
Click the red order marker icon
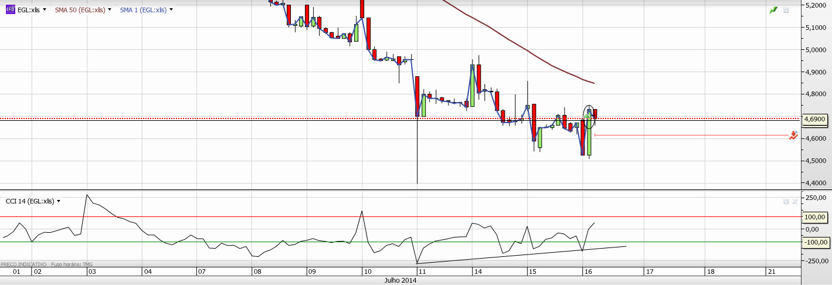tap(793, 135)
